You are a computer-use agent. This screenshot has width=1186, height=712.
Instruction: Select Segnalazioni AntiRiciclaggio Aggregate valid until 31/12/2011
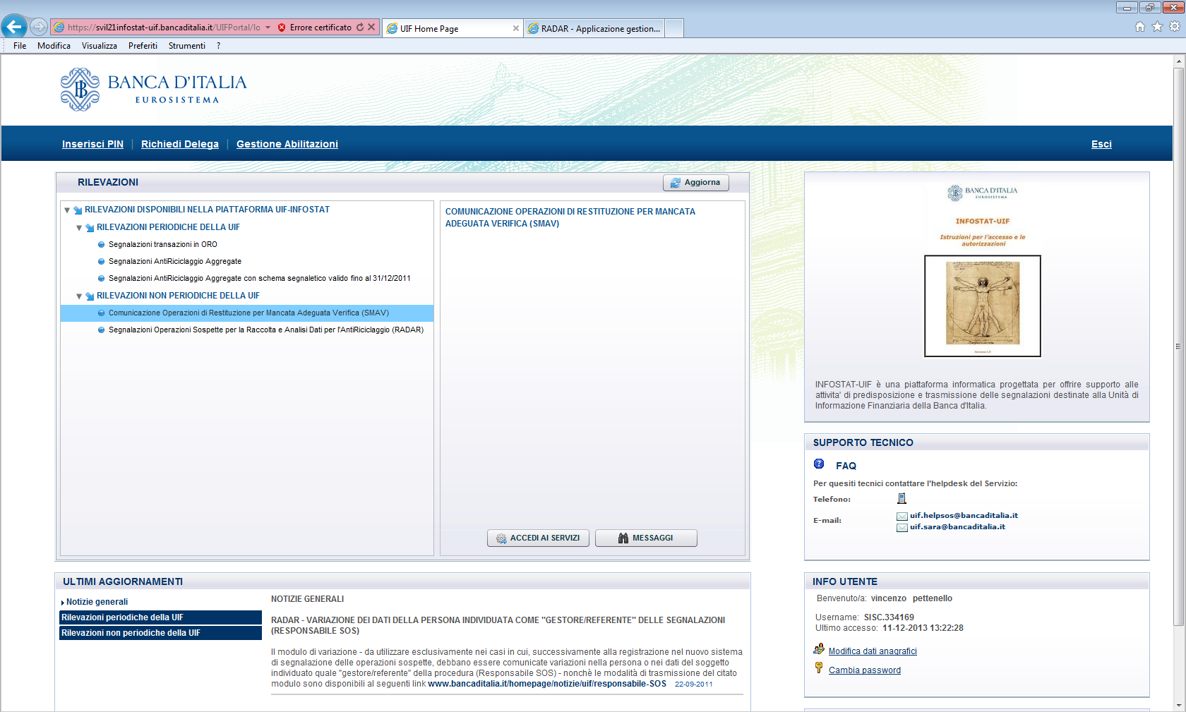tap(260, 278)
